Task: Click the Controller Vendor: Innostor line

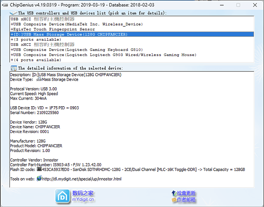Action: coord(34,160)
